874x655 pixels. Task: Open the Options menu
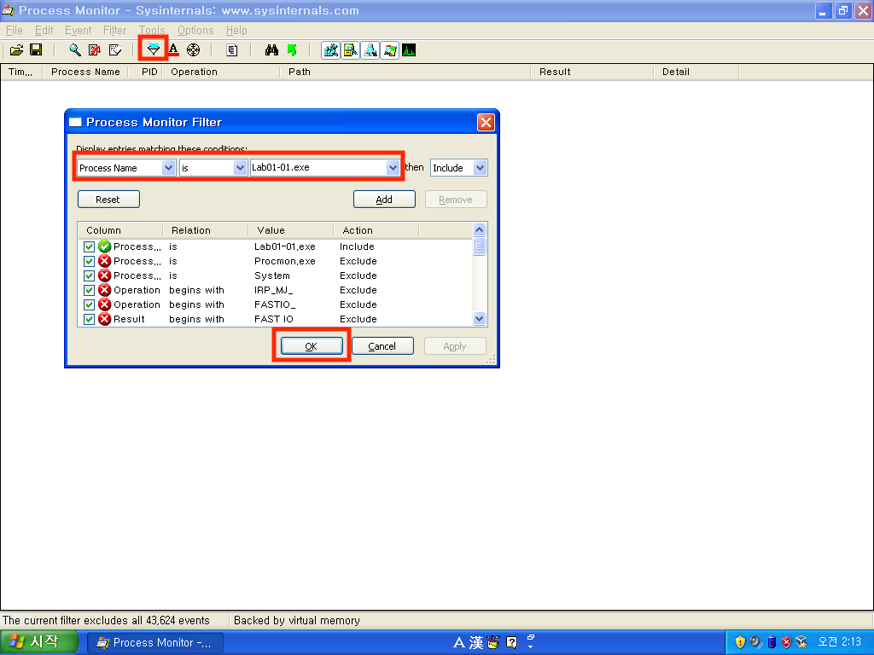click(x=195, y=30)
